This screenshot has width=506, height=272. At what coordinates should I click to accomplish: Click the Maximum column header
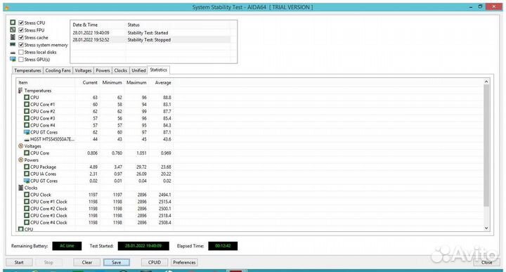(x=136, y=83)
